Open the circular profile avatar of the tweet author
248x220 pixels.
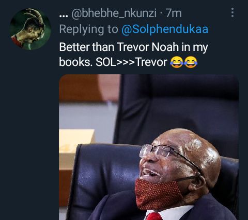tap(30, 29)
